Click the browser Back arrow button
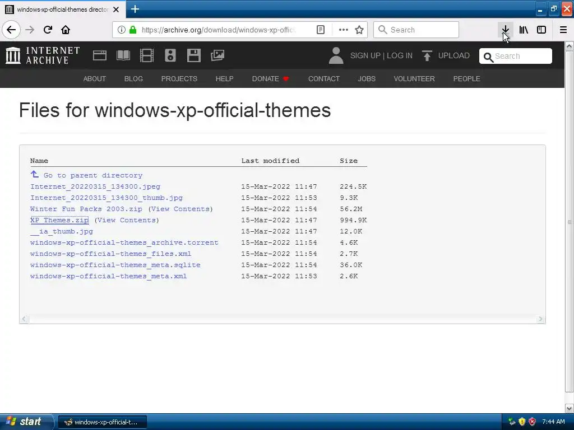 point(11,30)
